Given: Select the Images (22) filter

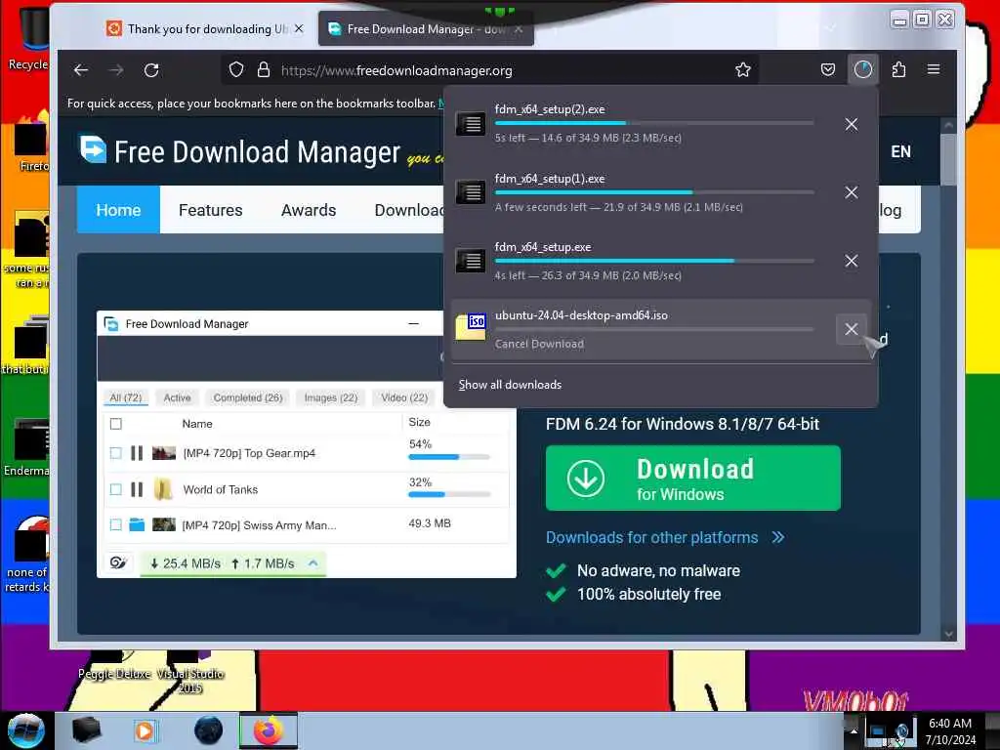Looking at the screenshot, I should (331, 398).
